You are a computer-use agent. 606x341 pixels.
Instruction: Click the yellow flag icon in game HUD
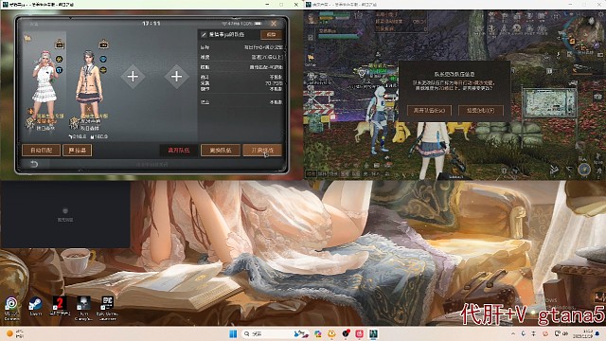pyautogui.click(x=311, y=58)
